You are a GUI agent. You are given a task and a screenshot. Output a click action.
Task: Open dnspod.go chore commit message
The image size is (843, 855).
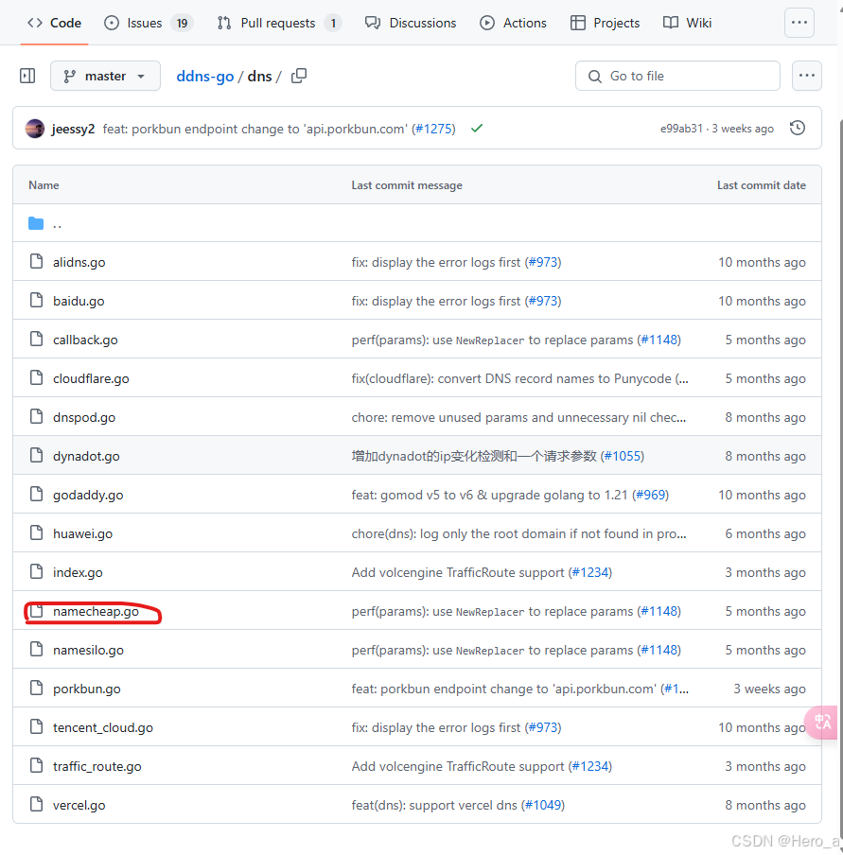[x=518, y=417]
